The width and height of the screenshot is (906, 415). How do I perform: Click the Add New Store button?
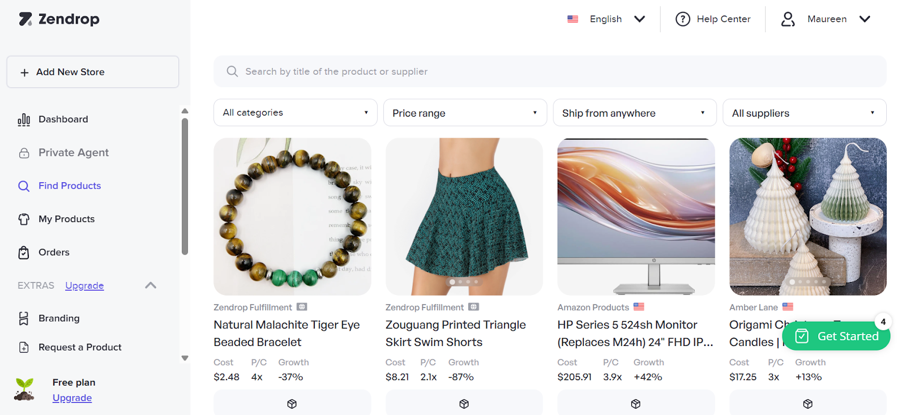pos(92,71)
